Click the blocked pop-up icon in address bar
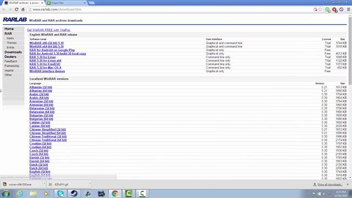The image size is (352, 198). click(315, 9)
